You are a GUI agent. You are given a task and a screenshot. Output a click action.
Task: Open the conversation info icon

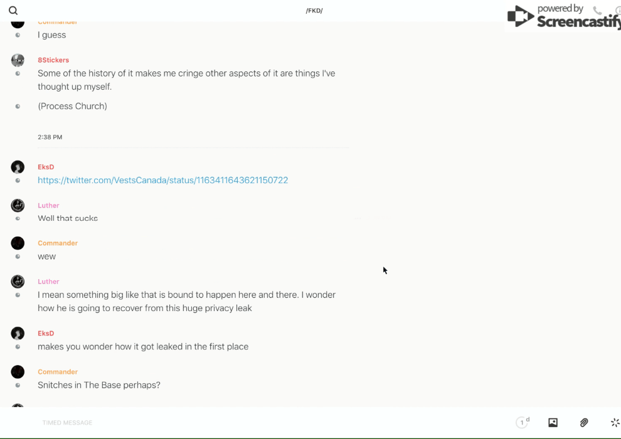point(618,11)
